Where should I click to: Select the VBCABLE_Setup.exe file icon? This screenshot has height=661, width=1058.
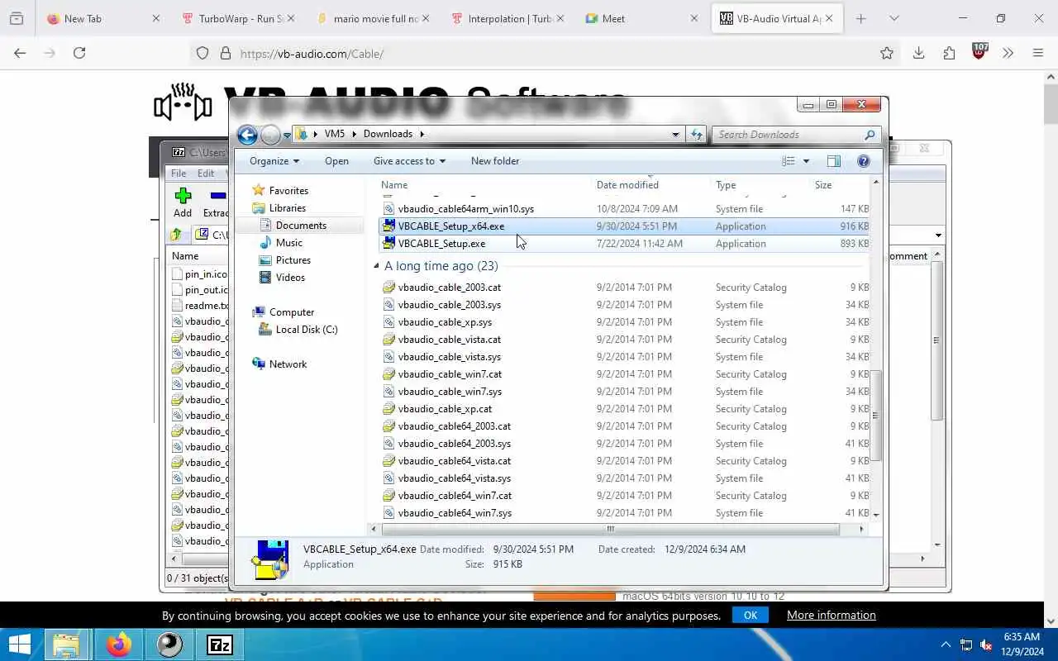pos(389,244)
